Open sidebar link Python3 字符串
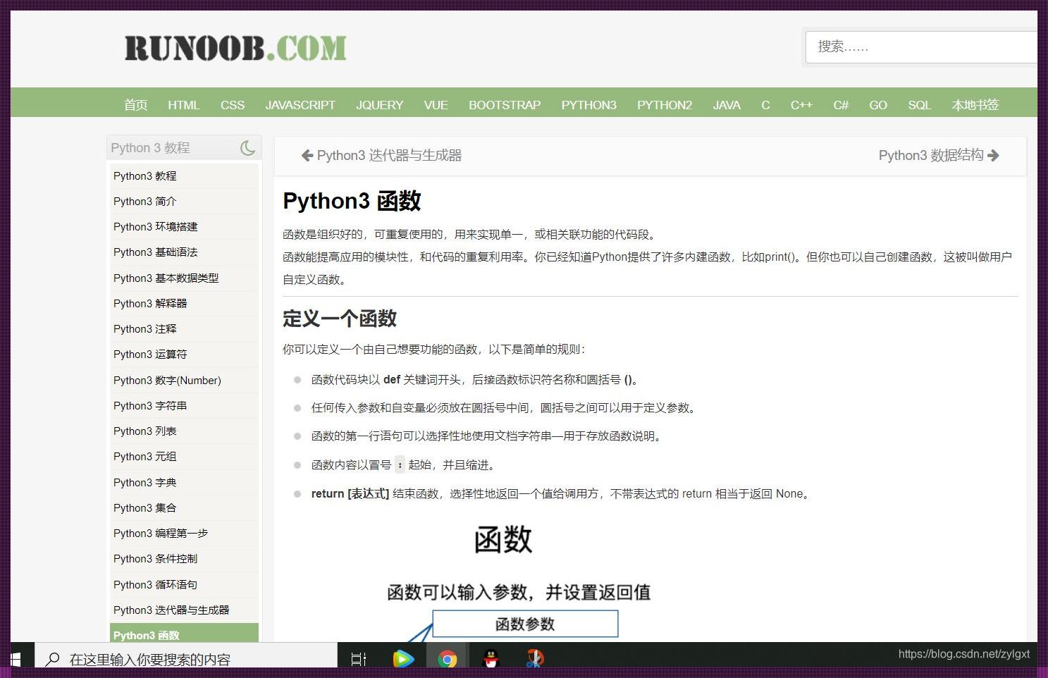Viewport: 1048px width, 678px height. click(x=150, y=405)
